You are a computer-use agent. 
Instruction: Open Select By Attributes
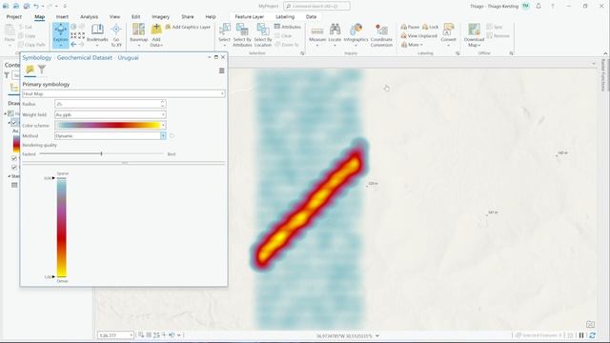point(242,34)
